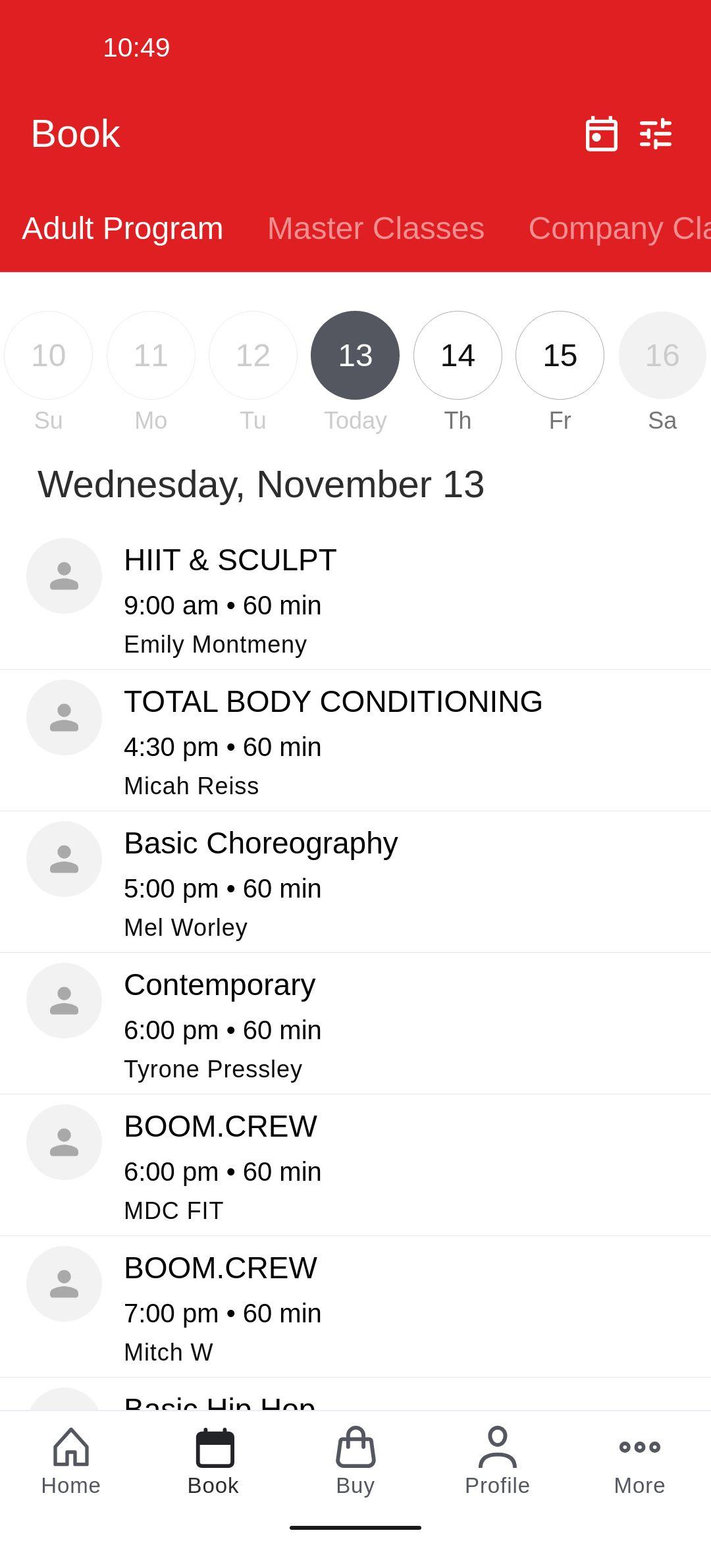
Task: Tap Tyrone Pressley's instructor avatar icon
Action: pyautogui.click(x=64, y=1000)
